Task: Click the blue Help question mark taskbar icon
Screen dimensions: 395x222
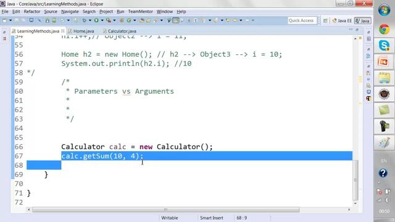Action: (x=383, y=173)
